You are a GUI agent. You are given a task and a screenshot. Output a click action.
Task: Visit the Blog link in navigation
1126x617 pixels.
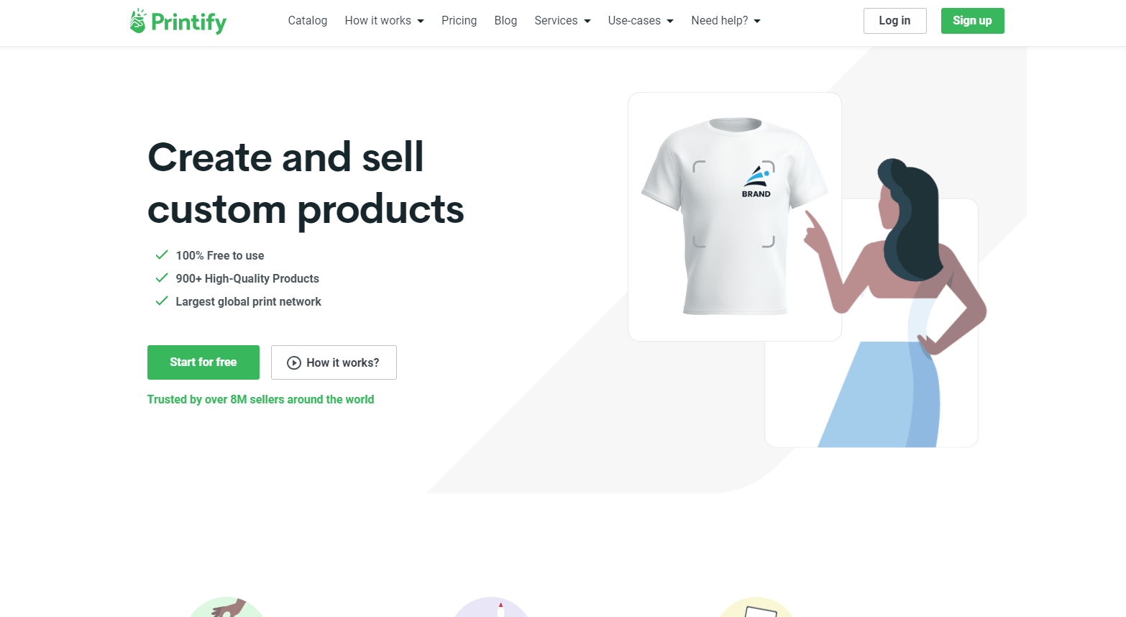pos(505,21)
